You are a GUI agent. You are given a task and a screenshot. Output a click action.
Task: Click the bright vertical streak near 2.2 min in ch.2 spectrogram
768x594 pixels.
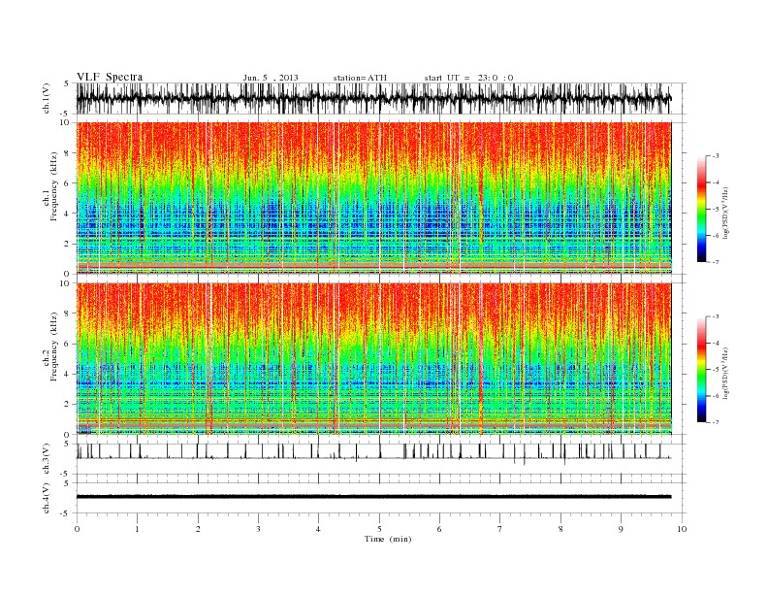point(209,359)
